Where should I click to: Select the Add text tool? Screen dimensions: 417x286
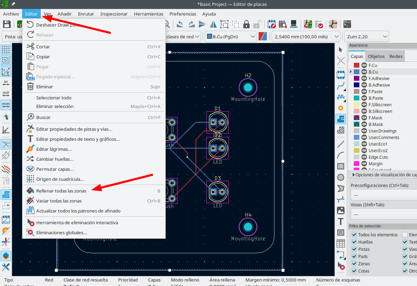tap(341, 221)
